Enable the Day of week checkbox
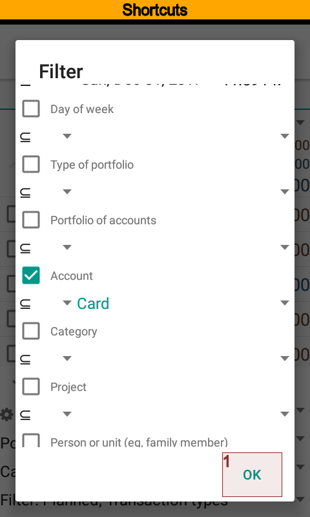310x517 pixels. tap(31, 109)
